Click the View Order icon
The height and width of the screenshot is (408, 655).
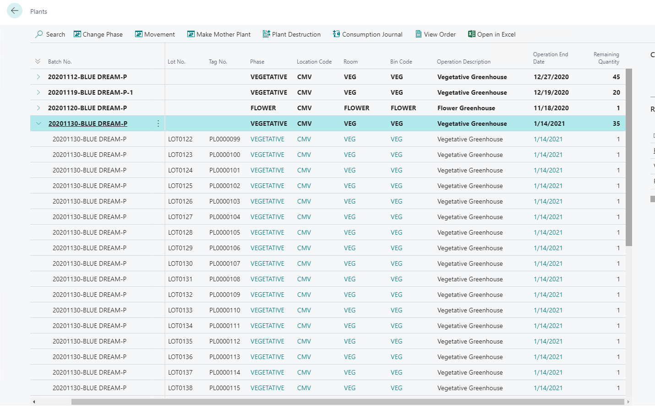(x=419, y=34)
